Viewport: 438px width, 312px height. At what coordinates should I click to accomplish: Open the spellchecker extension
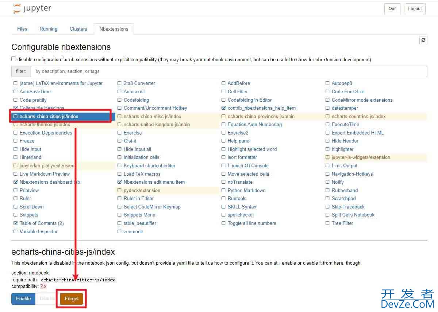coord(241,215)
